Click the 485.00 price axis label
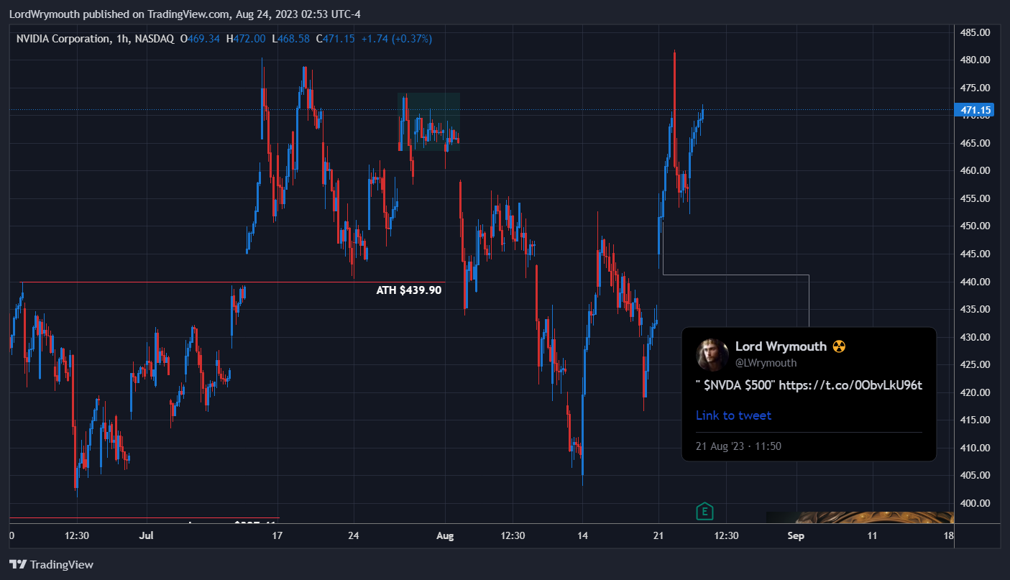The image size is (1010, 580). (975, 32)
